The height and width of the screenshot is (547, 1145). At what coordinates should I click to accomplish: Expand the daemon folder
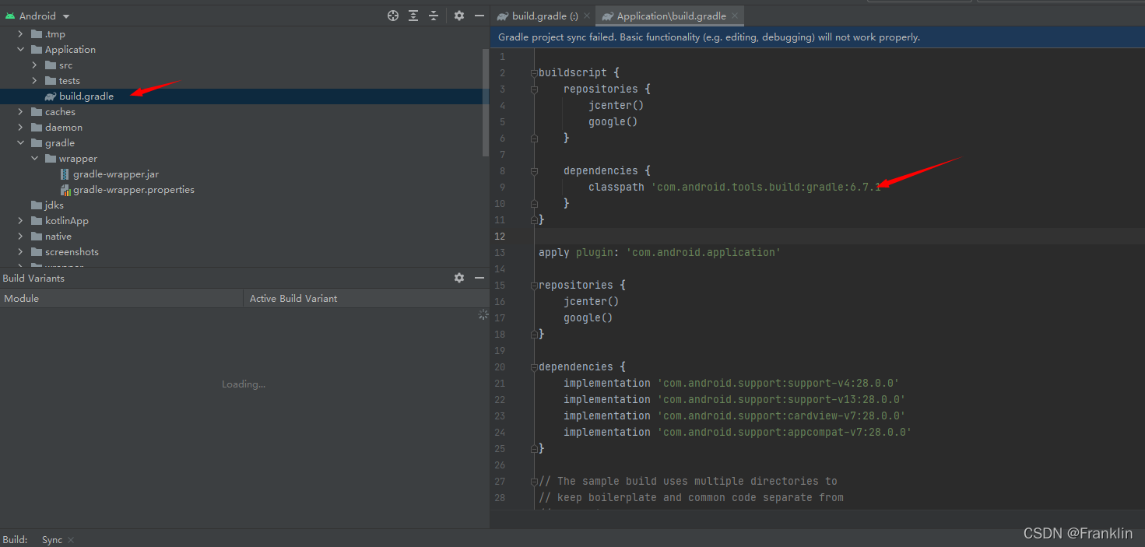[21, 127]
